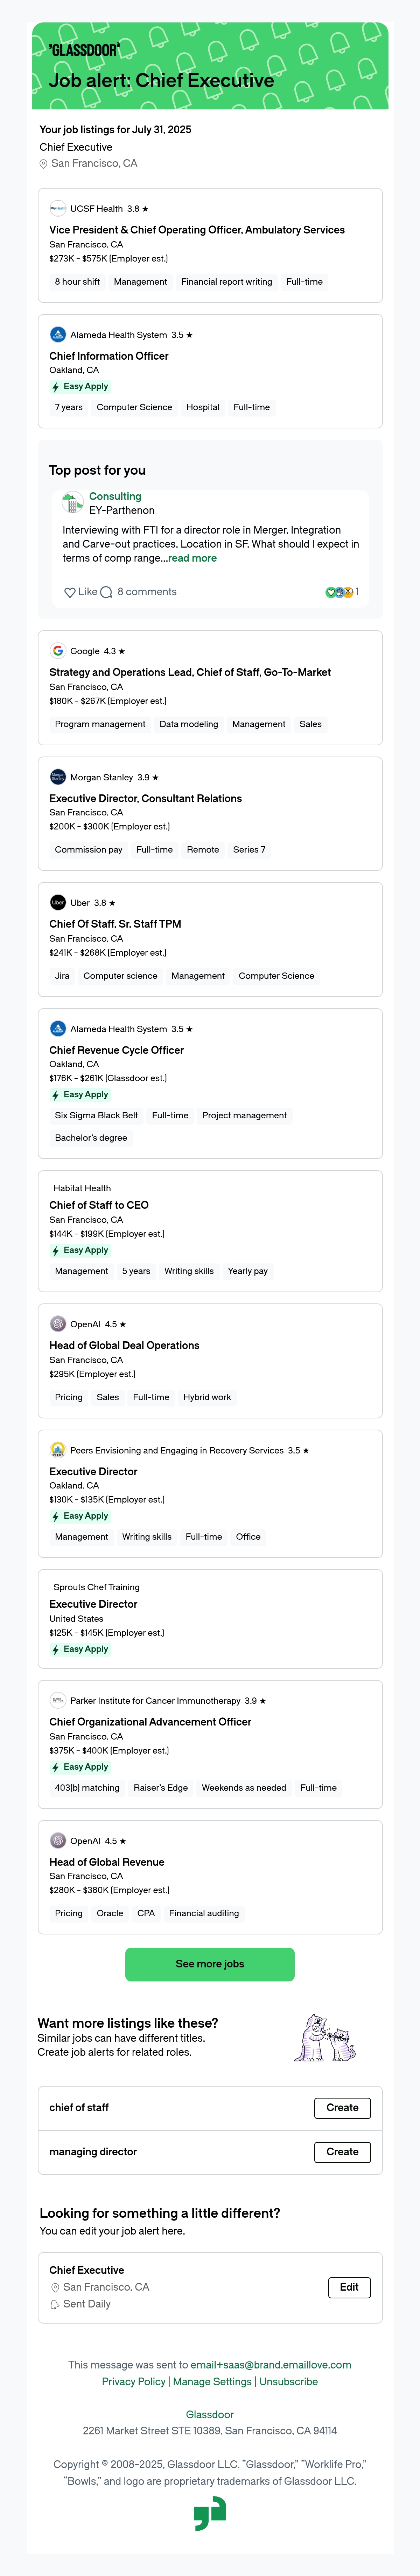Open the Manage Settings link
This screenshot has height=2576, width=420.
click(x=212, y=2382)
